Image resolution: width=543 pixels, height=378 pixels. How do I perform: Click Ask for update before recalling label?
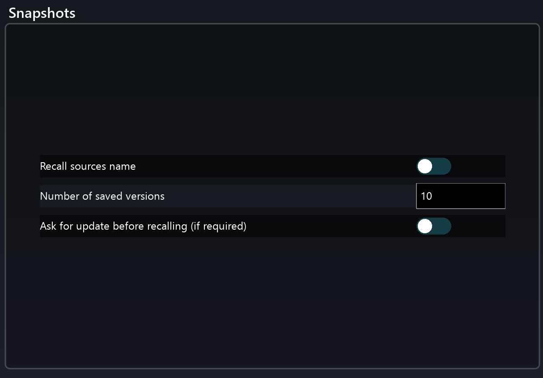point(143,226)
